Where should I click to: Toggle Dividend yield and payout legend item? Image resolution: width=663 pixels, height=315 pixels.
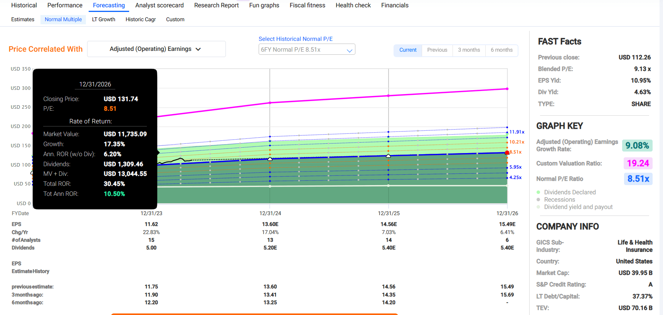point(578,207)
